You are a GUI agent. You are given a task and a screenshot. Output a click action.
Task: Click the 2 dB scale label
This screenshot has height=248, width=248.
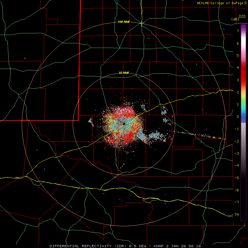(x=238, y=92)
